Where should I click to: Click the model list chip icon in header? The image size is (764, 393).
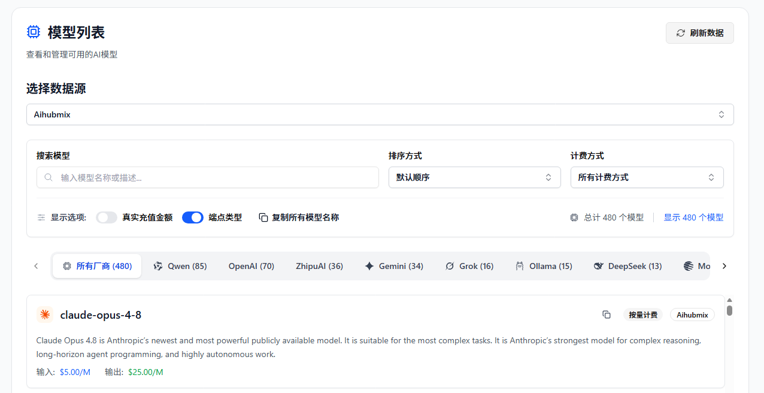tap(34, 32)
